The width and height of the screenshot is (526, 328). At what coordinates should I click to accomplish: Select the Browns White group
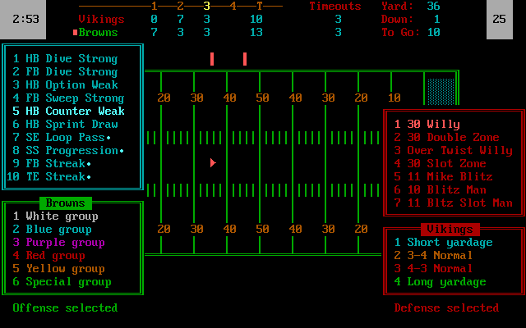coord(56,216)
